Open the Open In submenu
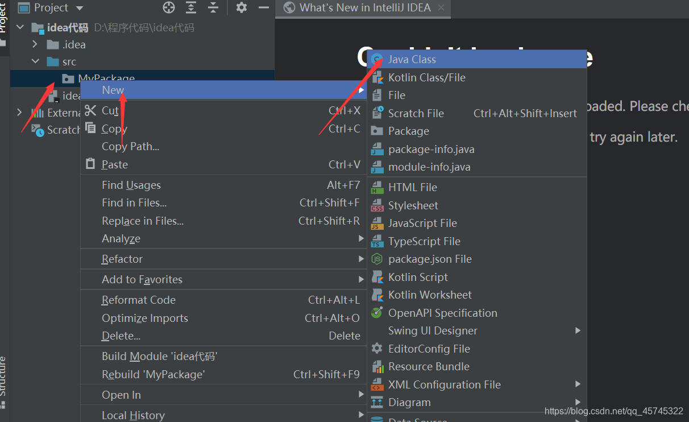 pos(224,395)
